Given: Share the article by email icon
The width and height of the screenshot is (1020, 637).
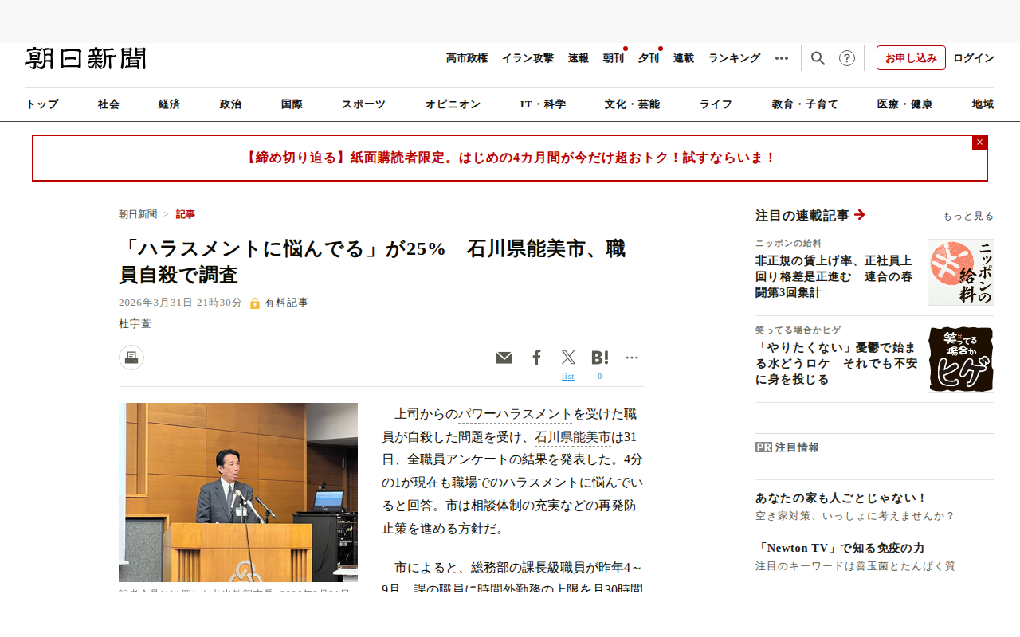Looking at the screenshot, I should (504, 358).
